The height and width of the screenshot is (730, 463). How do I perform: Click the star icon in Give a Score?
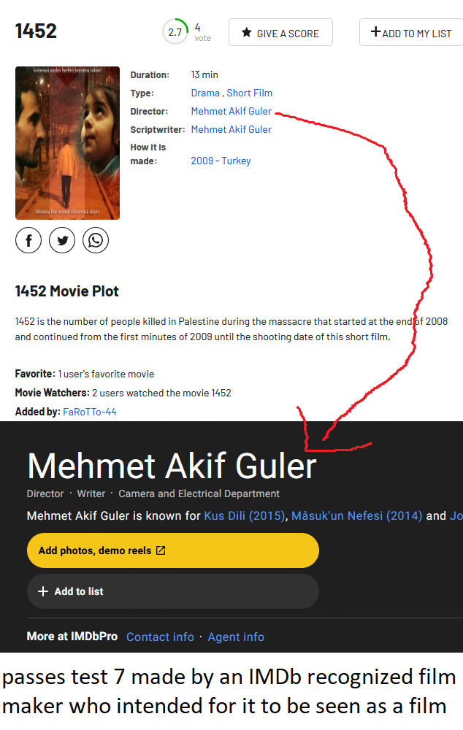[x=246, y=33]
